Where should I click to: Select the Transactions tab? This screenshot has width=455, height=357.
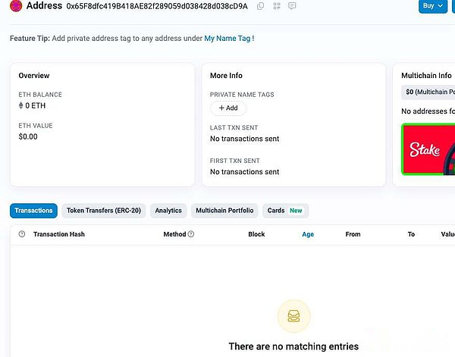[33, 211]
